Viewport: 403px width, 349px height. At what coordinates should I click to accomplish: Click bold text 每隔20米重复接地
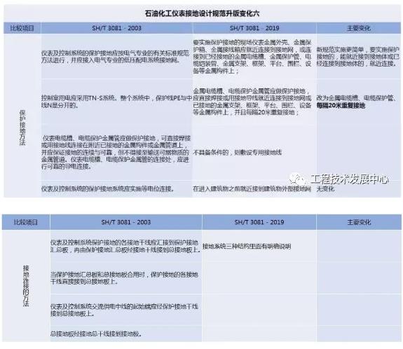pos(341,105)
